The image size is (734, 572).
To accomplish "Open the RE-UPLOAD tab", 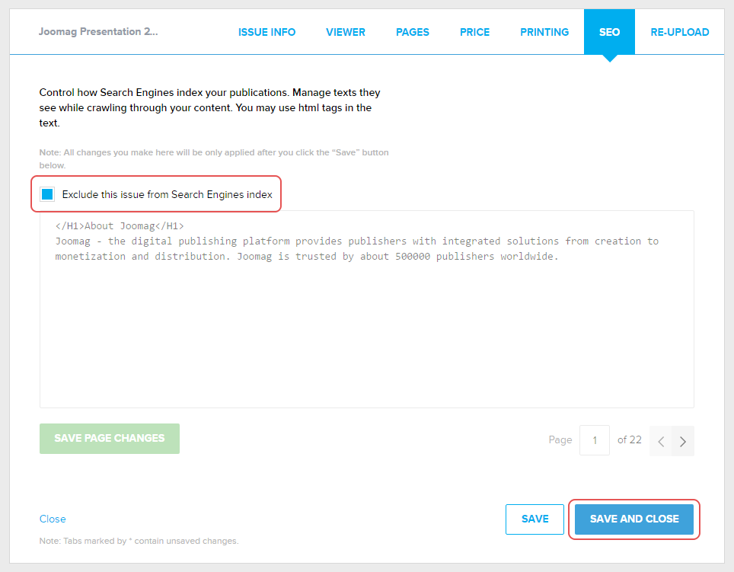I will (x=679, y=32).
